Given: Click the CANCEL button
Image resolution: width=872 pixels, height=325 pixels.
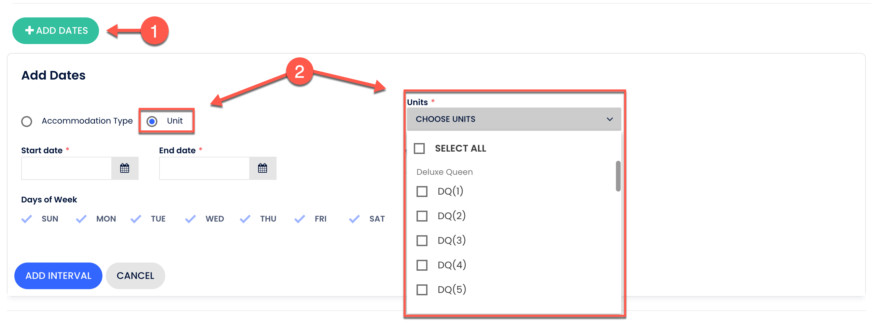Looking at the screenshot, I should [x=135, y=275].
